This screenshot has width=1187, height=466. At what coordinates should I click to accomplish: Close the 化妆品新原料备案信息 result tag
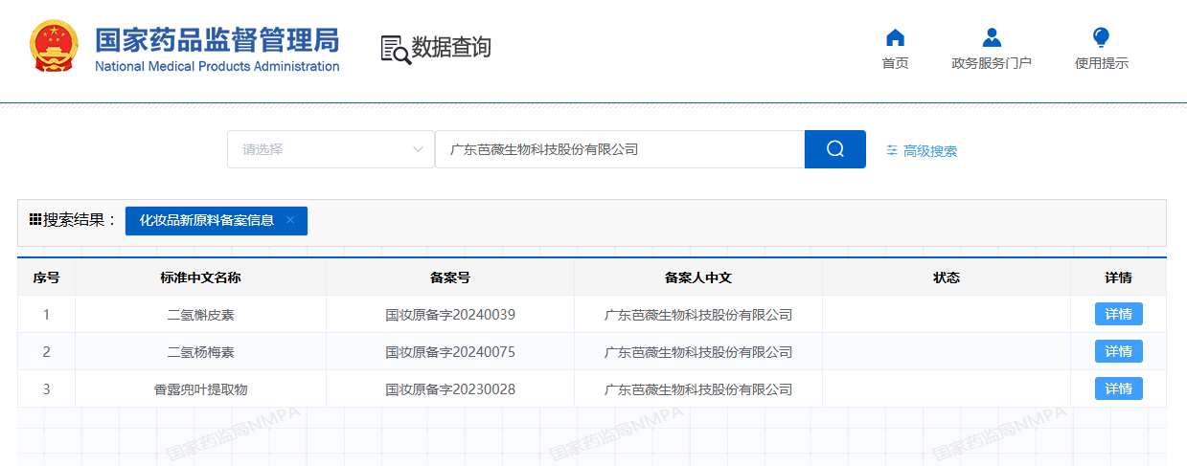point(290,220)
